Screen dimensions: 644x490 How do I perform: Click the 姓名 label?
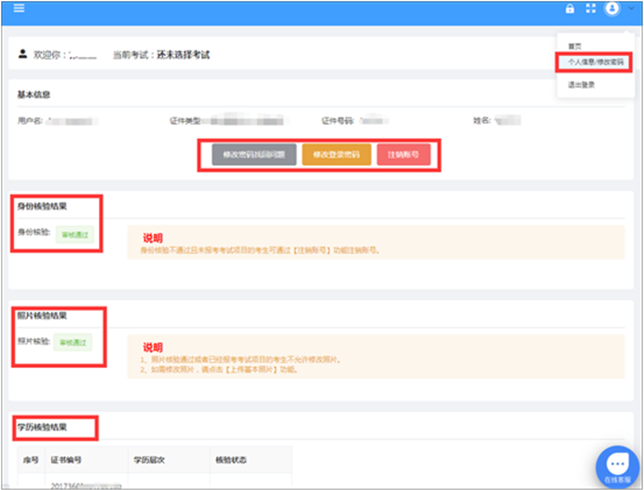click(482, 120)
